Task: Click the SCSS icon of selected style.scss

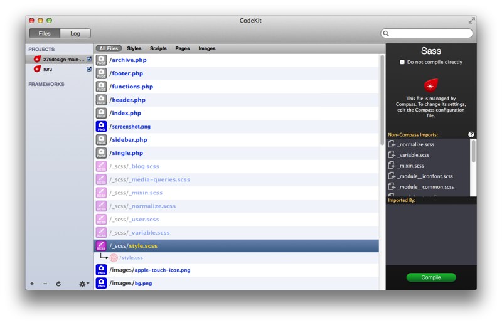Action: (x=101, y=246)
